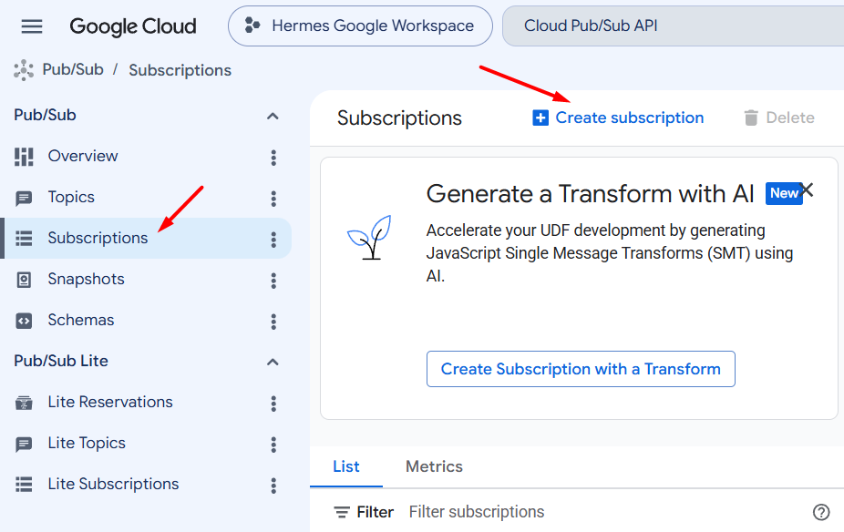
Task: Collapse the Pub/Sub sidebar section
Action: [x=273, y=116]
